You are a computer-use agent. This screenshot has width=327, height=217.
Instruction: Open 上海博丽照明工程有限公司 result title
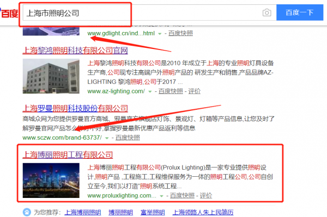click(68, 155)
